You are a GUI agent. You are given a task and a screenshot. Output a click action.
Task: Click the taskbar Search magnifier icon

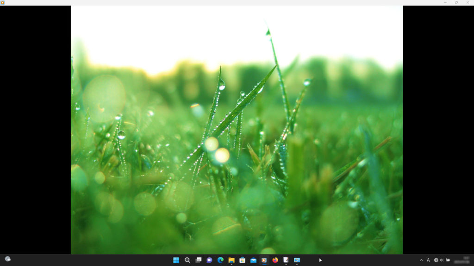click(187, 260)
